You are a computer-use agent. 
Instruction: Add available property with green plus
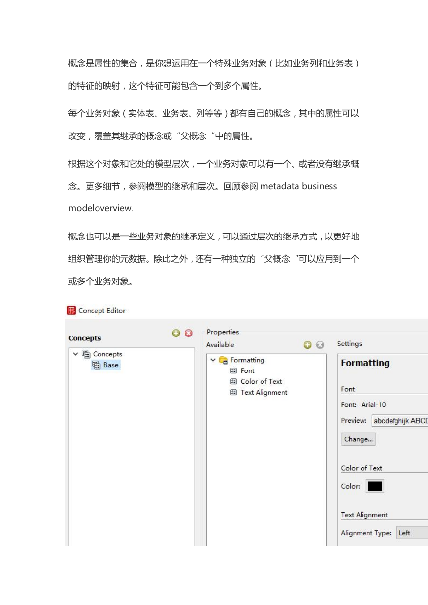point(307,345)
